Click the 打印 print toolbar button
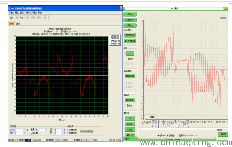This screenshot has height=147, width=232. click(x=12, y=18)
